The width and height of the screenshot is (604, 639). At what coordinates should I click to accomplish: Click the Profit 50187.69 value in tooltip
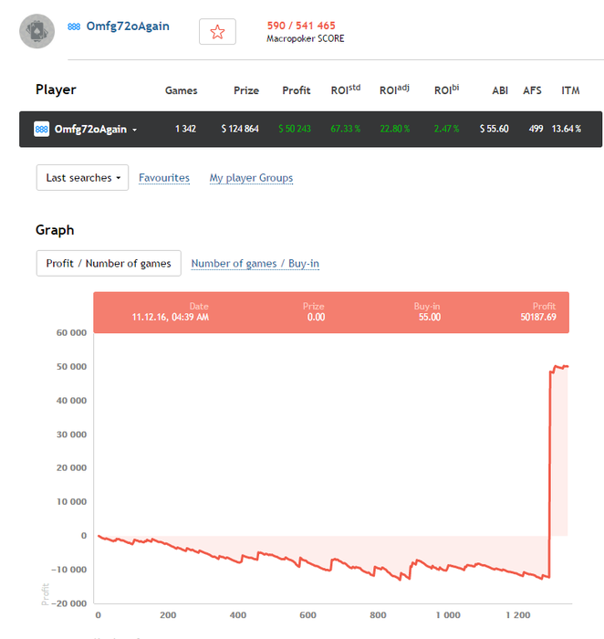tap(538, 317)
